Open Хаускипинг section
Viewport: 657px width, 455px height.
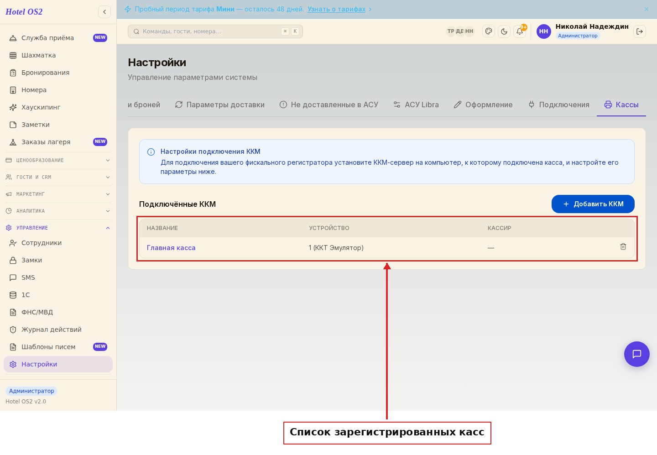click(x=58, y=107)
